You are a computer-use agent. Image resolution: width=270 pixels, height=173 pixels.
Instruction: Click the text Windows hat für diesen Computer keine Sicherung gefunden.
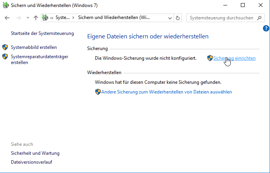(x=158, y=82)
